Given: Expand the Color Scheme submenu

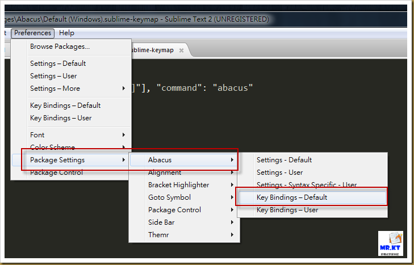Looking at the screenshot, I should (72, 148).
